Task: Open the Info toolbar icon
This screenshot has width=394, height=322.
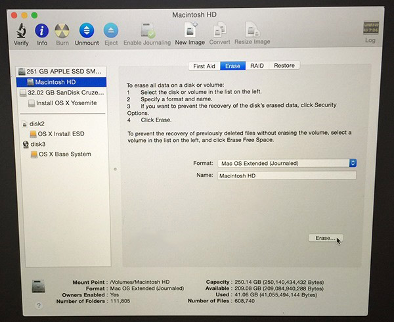Action: pos(42,30)
